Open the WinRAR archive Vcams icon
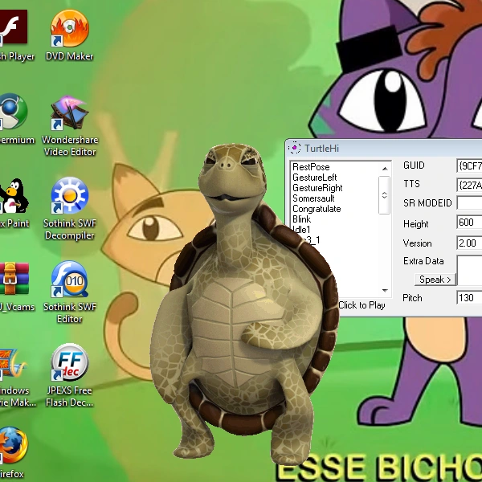The image size is (482, 482). 14,287
